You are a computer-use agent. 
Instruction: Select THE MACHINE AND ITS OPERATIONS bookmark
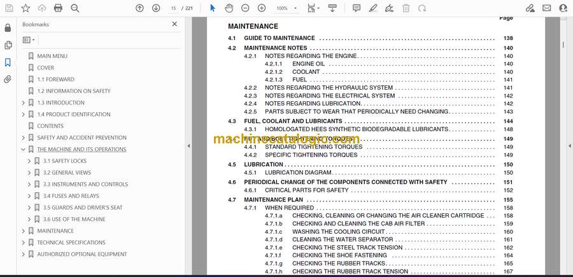(x=81, y=150)
